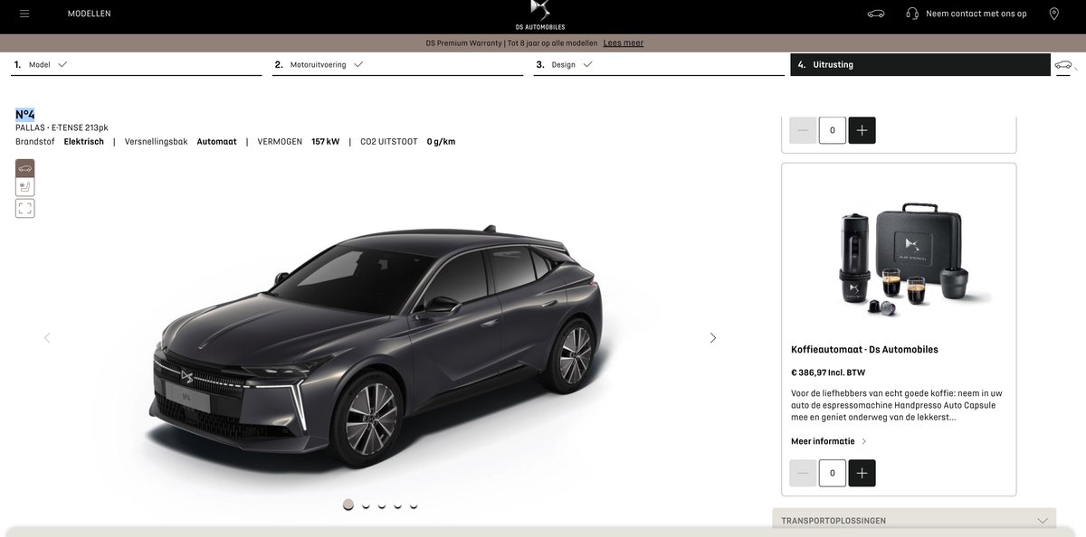The image size is (1086, 537).
Task: Open car summary icon next to Uitrusting
Action: 1063,64
